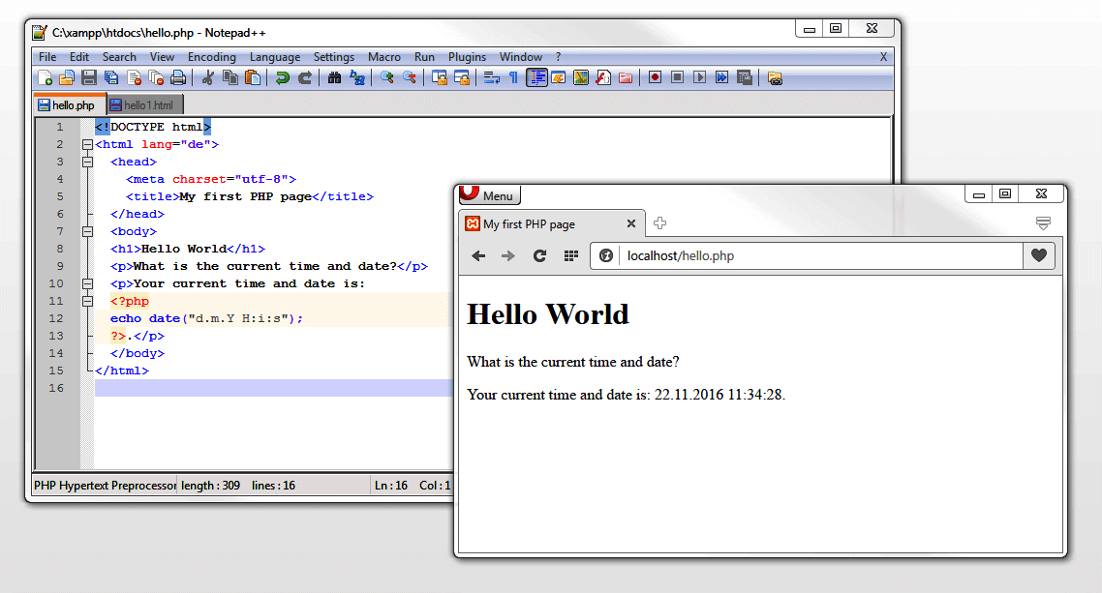Start macro recording in Notepad++

(654, 77)
